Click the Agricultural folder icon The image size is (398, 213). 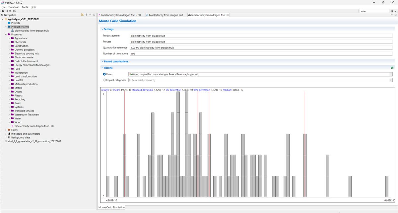point(13,38)
